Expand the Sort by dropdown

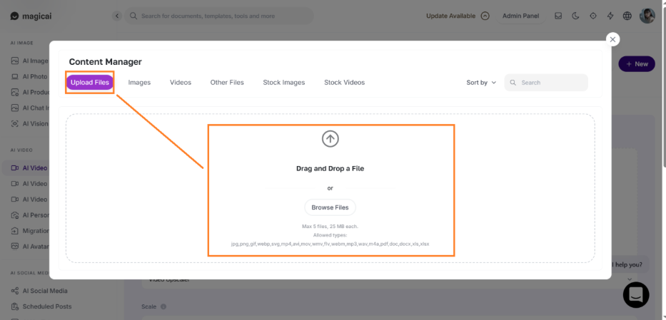pos(481,83)
